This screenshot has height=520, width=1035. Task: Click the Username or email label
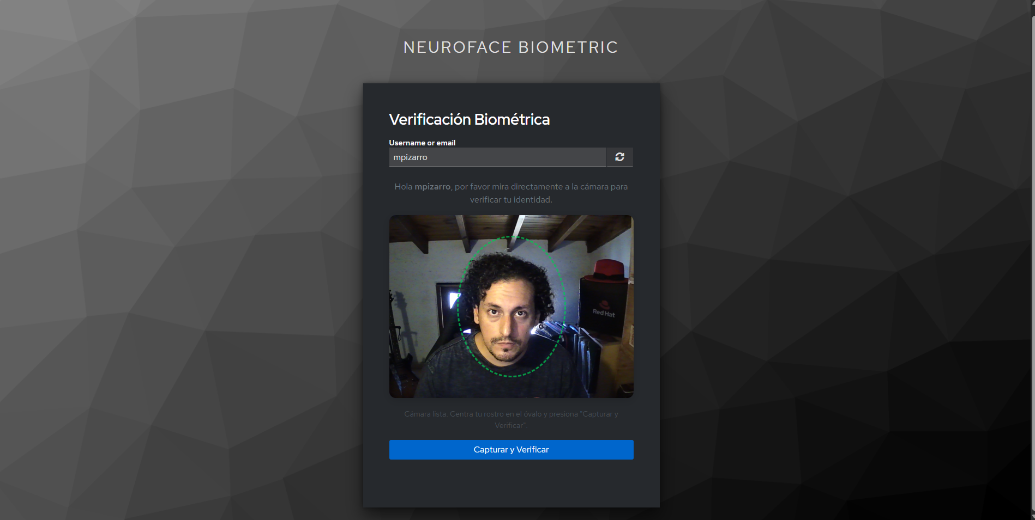click(422, 143)
